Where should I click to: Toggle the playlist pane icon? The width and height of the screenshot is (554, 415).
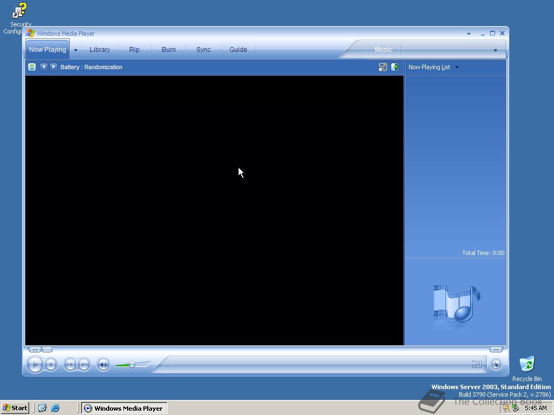(x=395, y=67)
